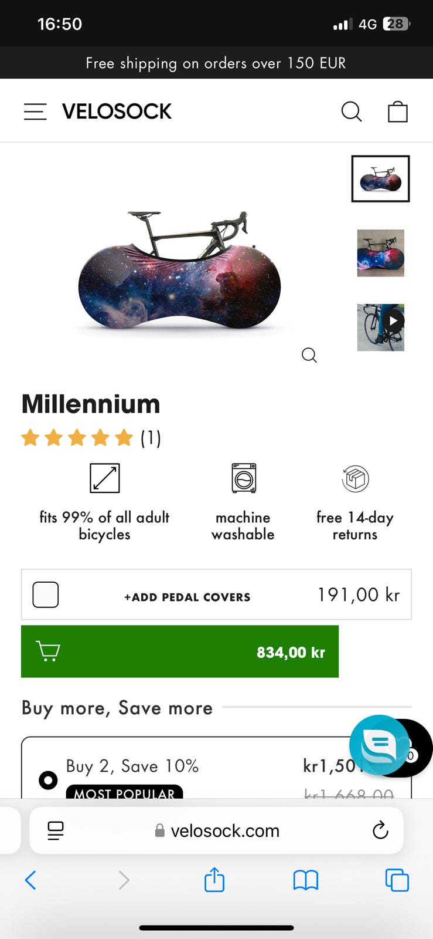Tap Safari share icon
The width and height of the screenshot is (433, 939).
[x=214, y=880]
